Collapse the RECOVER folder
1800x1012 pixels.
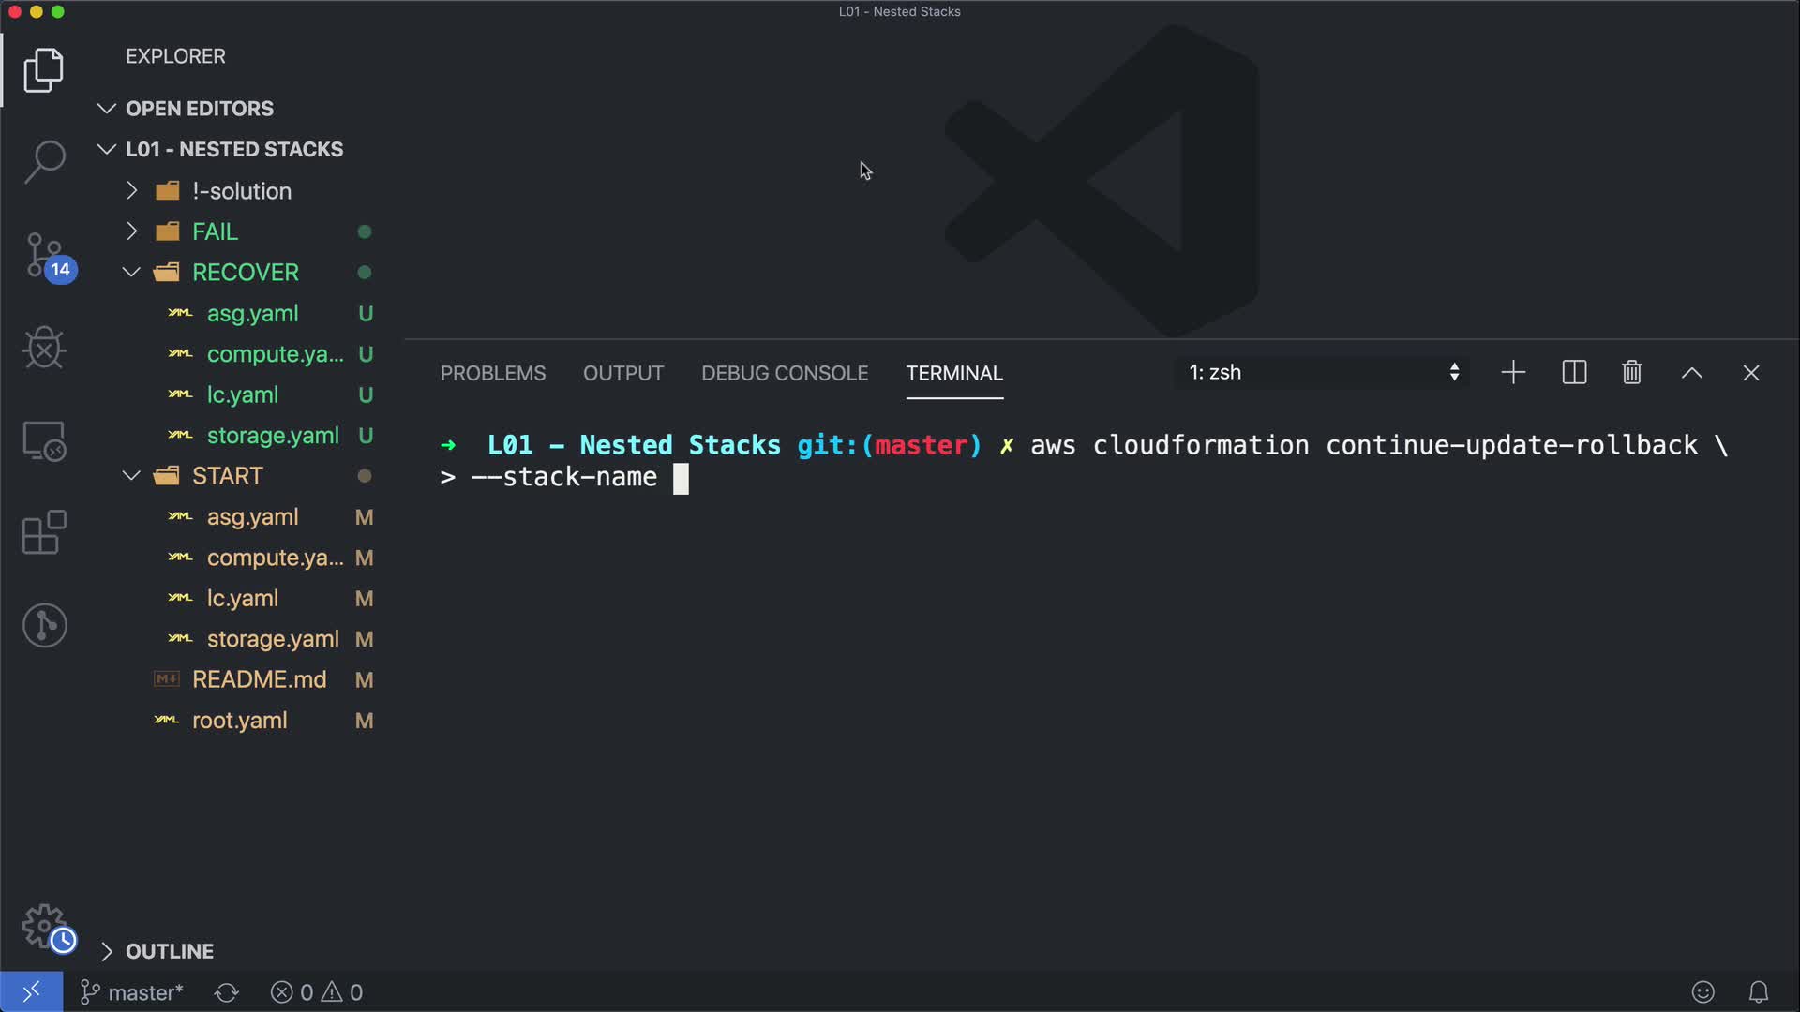[x=244, y=273]
